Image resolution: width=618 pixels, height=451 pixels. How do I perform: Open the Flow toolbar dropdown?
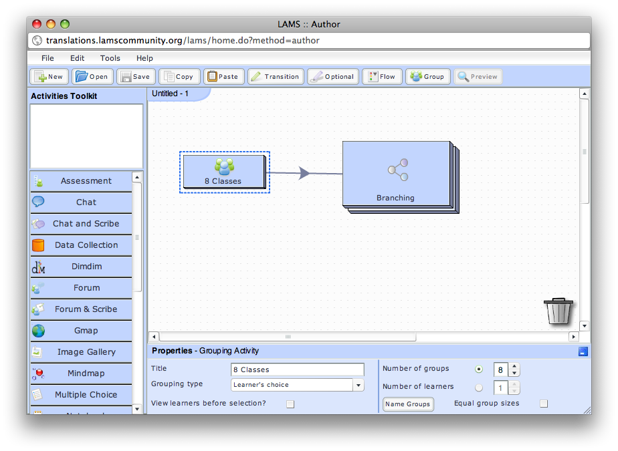click(381, 77)
